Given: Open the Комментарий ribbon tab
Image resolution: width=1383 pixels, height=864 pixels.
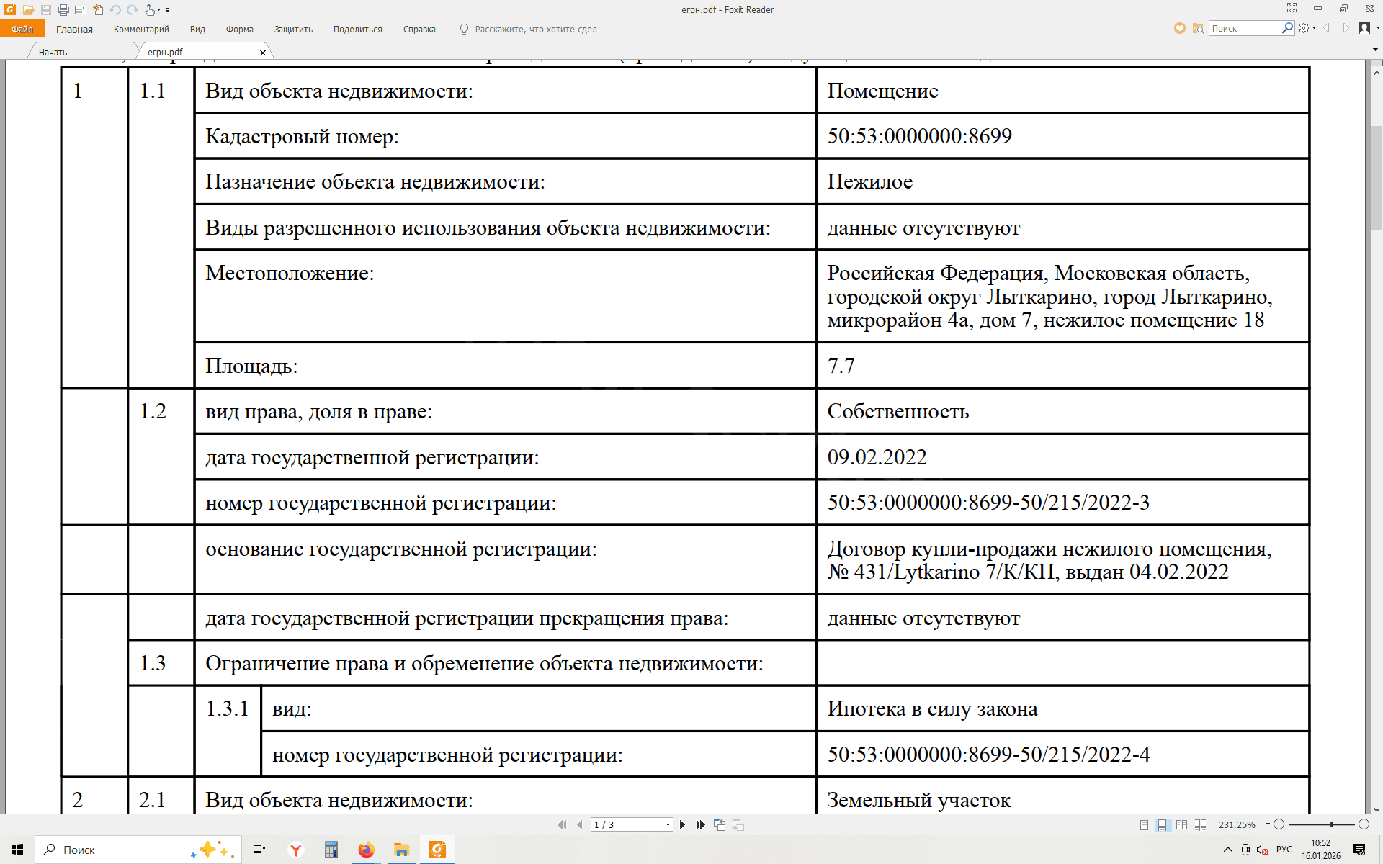Looking at the screenshot, I should click(x=141, y=30).
